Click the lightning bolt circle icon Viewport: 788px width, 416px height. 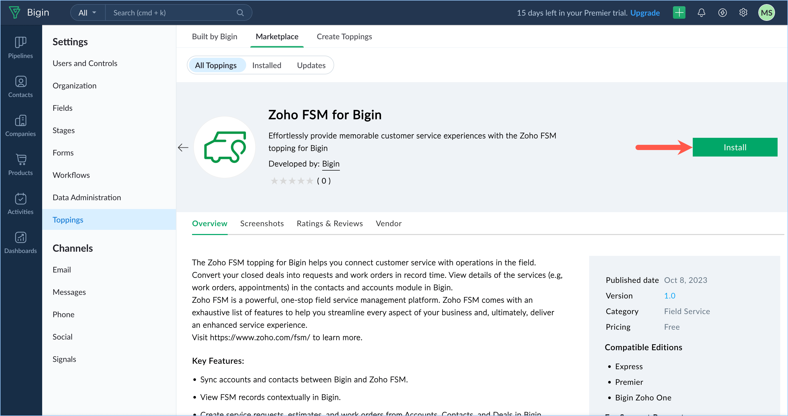pyautogui.click(x=722, y=12)
